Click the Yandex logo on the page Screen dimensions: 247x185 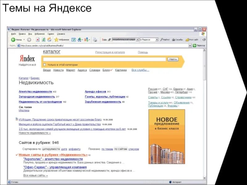pos(27,59)
